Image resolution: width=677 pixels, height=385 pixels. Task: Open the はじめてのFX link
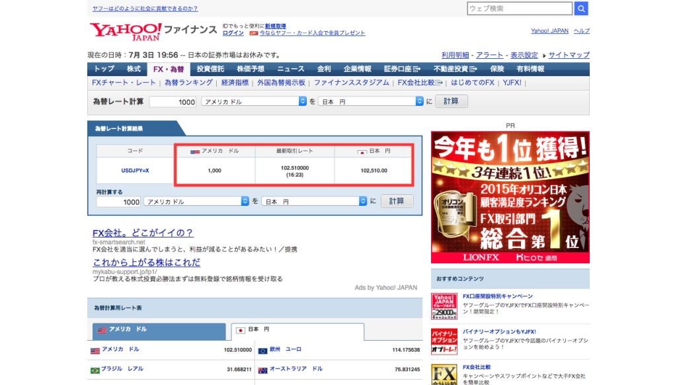tap(472, 83)
